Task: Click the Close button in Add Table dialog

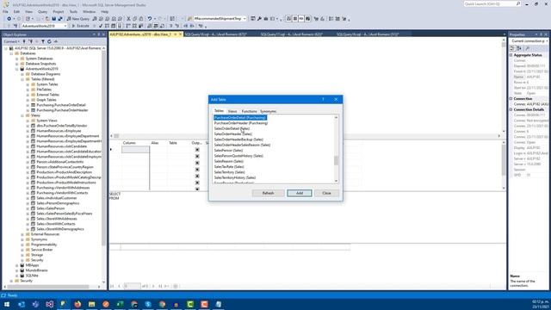Action: pyautogui.click(x=326, y=193)
